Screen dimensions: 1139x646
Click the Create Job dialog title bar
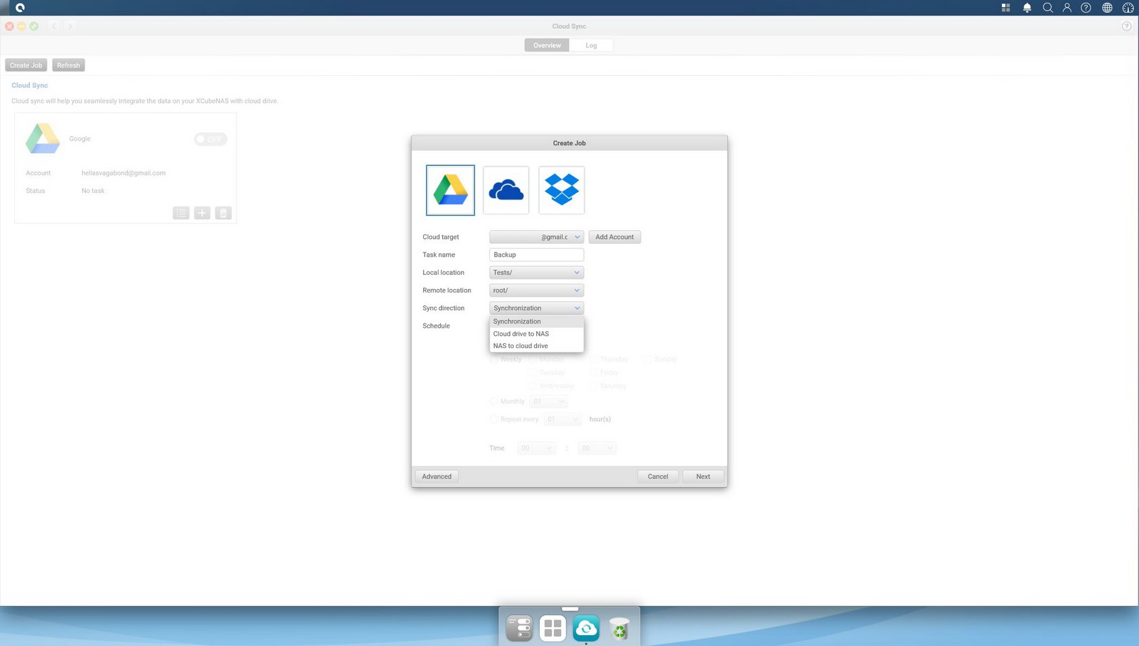point(569,143)
